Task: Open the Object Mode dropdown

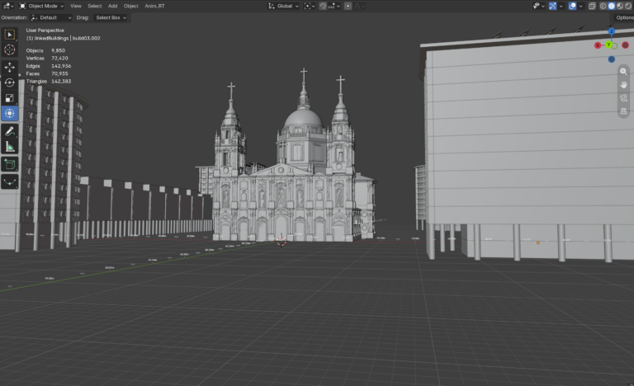Action: [41, 6]
